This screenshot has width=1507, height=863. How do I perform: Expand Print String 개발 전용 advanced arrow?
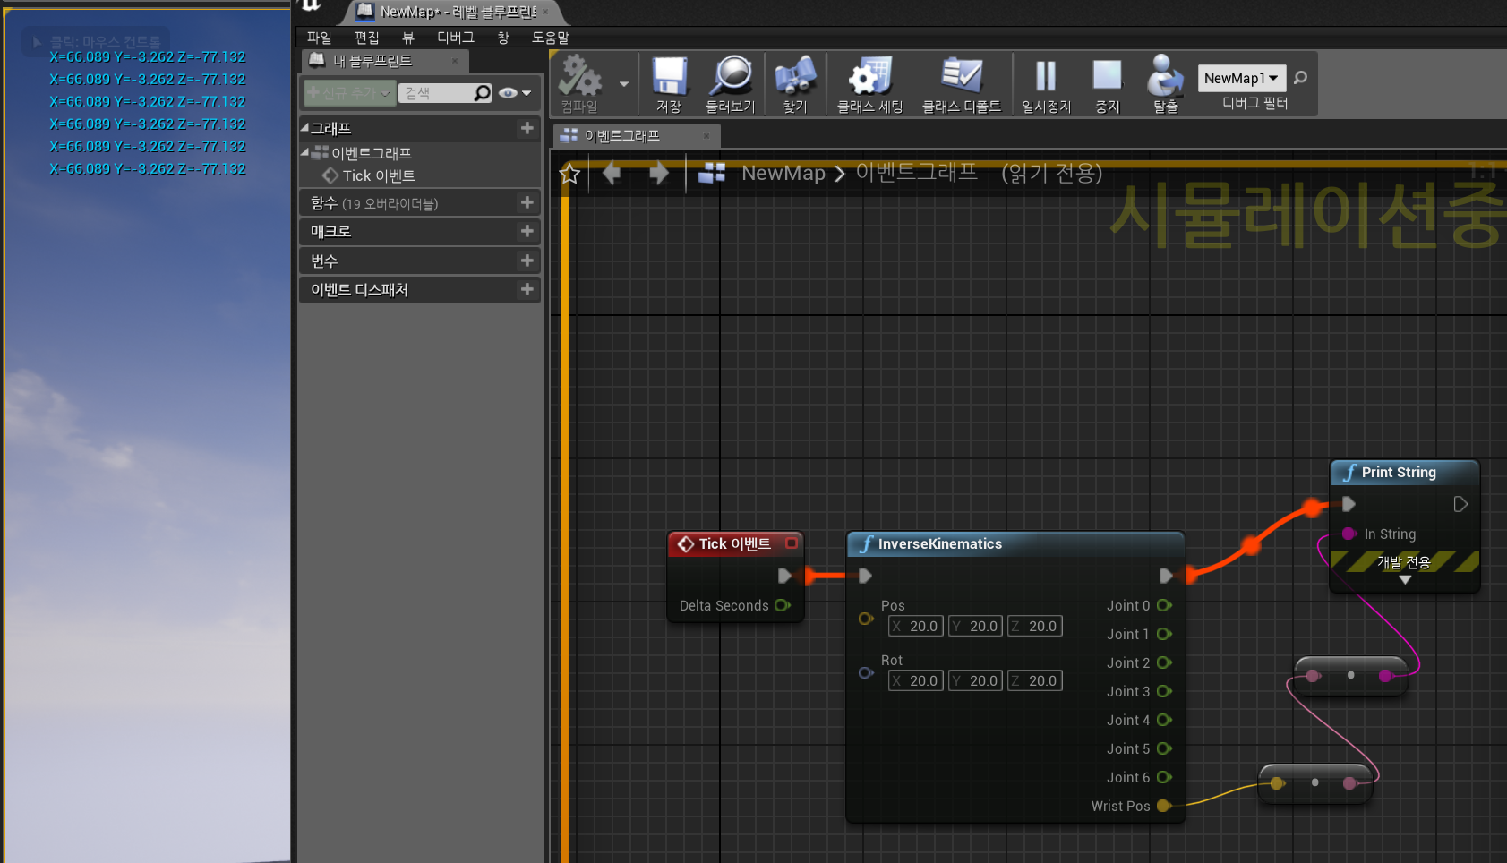(1405, 580)
